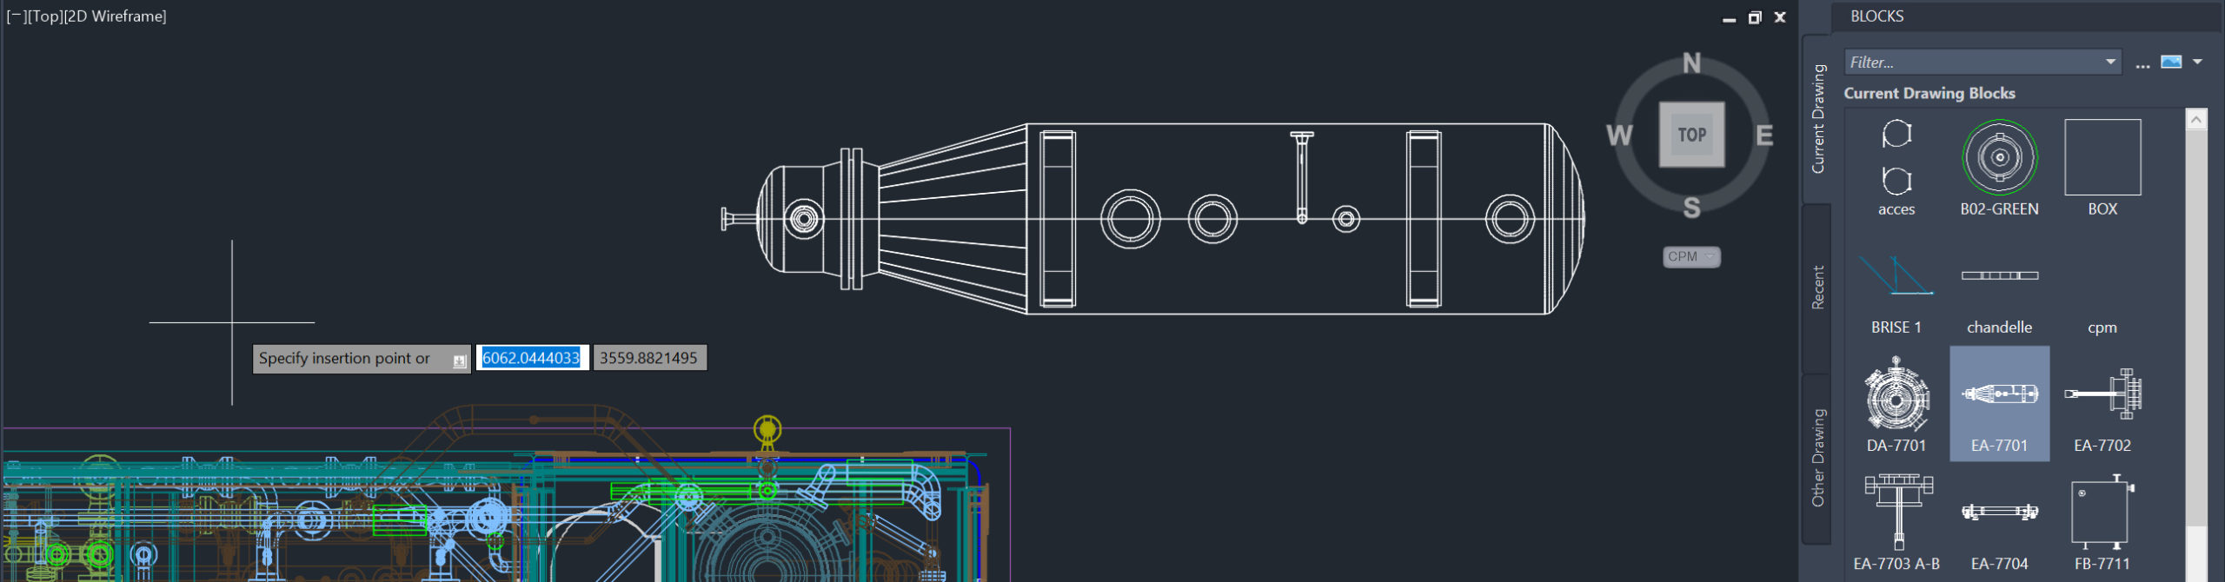Screen dimensions: 2225x582
Task: Click into the Filter text field
Action: pos(1971,62)
